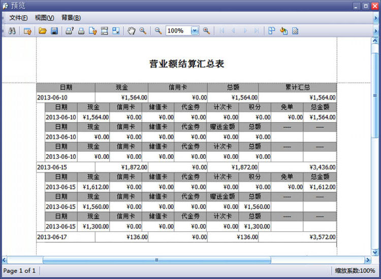Click the Page 1 of 1 status text
Screen dimensions: 381x279
19,271
